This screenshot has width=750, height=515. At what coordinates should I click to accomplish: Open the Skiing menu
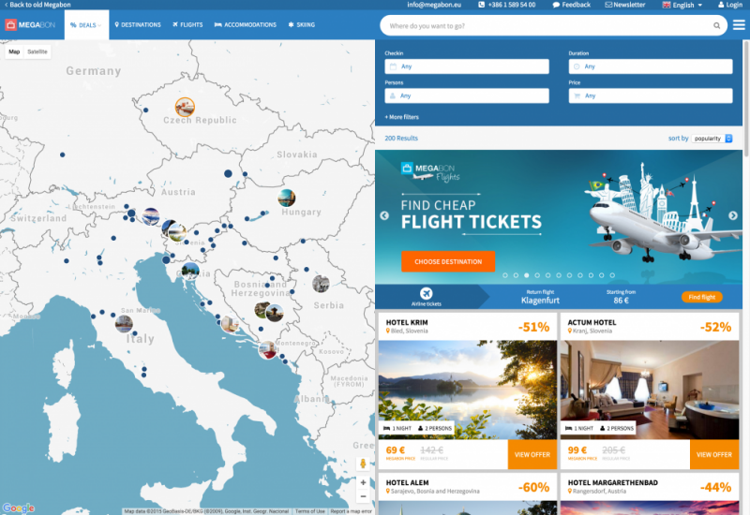coord(301,25)
